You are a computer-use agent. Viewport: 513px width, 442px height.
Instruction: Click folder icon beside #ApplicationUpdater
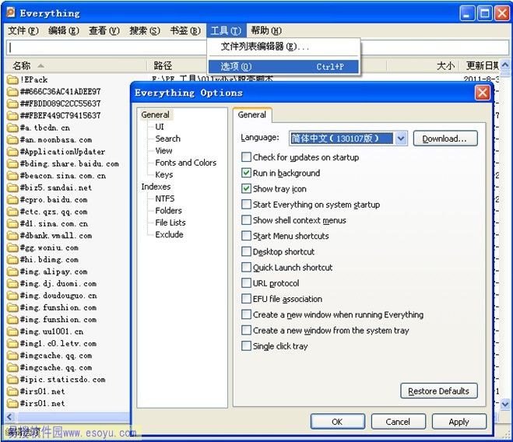coord(12,152)
